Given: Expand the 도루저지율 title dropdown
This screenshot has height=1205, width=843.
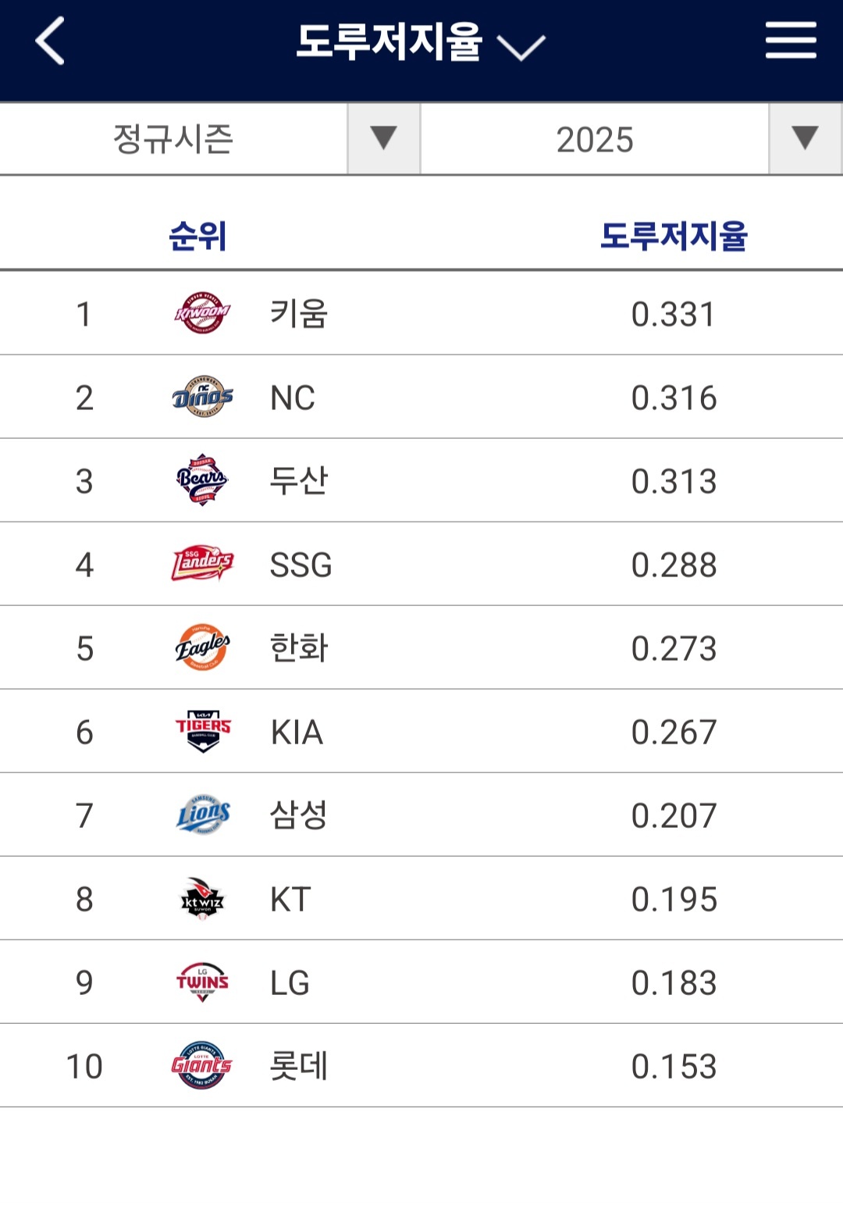Looking at the screenshot, I should 420,43.
